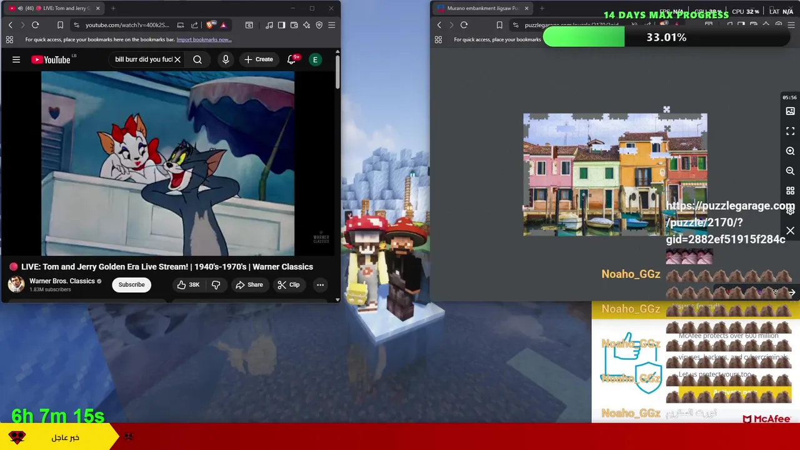Toggle the sidebar panel in YouTube window
The width and height of the screenshot is (800, 450).
281,25
